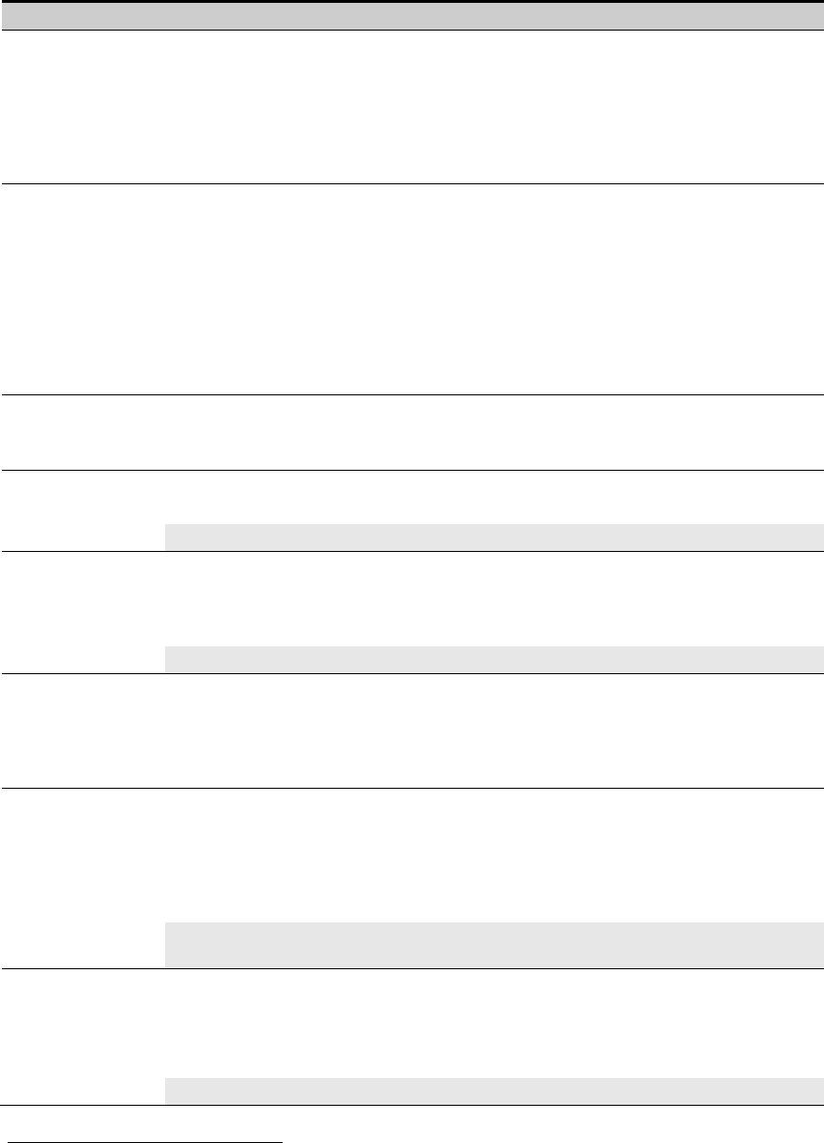Click the sixth row's empty left cell

point(82,730)
